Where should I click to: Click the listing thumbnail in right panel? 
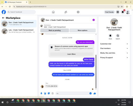(114, 22)
